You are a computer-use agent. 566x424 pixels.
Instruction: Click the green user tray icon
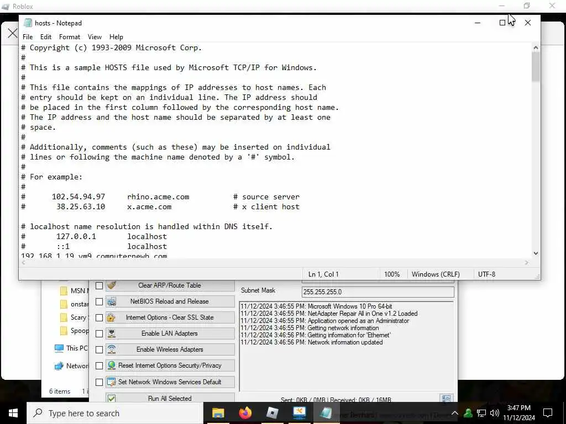(x=468, y=413)
